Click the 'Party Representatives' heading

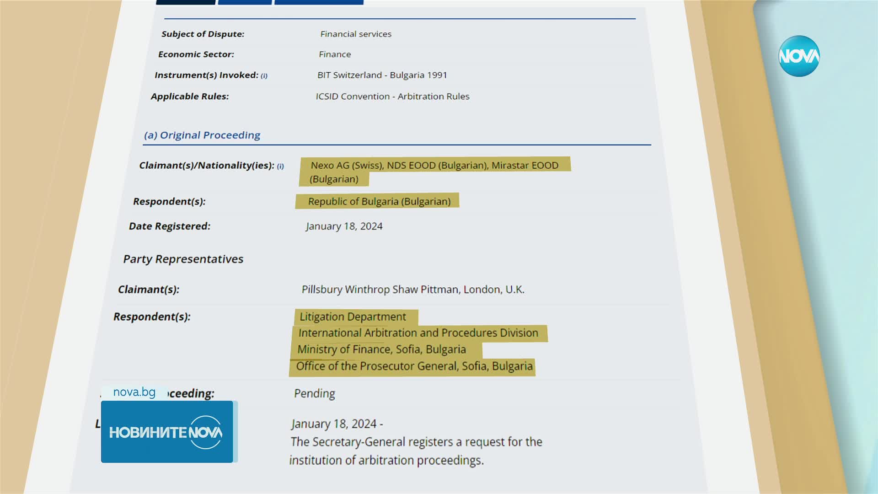(183, 259)
